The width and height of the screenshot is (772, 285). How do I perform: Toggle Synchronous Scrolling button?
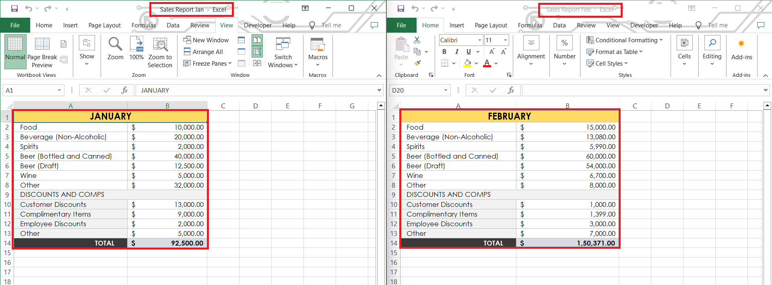pos(257,52)
